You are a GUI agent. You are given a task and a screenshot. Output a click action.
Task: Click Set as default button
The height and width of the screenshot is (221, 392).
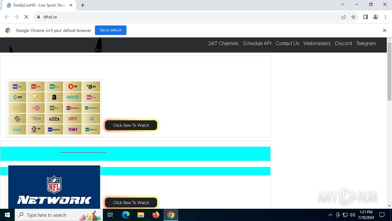pyautogui.click(x=111, y=30)
